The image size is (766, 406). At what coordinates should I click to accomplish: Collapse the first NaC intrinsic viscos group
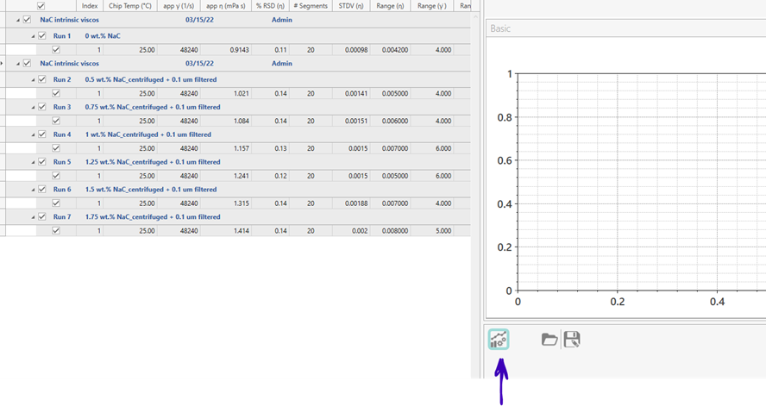[17, 19]
